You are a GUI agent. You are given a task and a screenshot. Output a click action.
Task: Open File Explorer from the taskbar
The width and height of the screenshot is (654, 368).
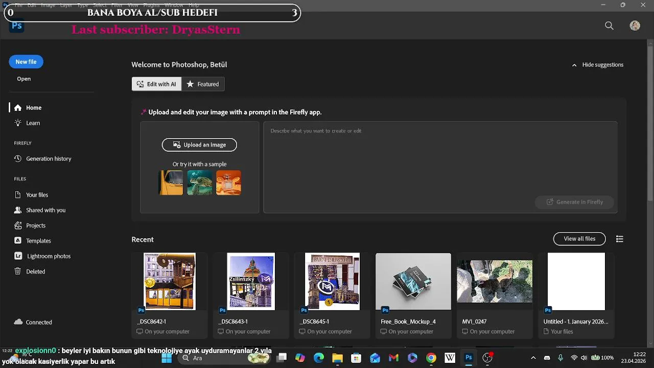pyautogui.click(x=337, y=358)
